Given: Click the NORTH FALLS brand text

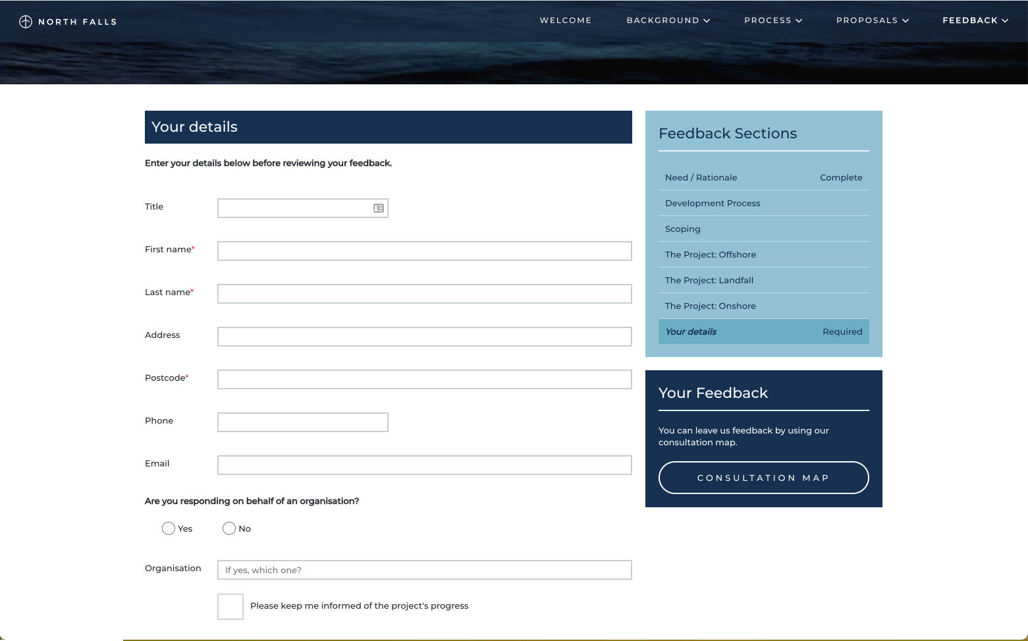Looking at the screenshot, I should tap(77, 22).
